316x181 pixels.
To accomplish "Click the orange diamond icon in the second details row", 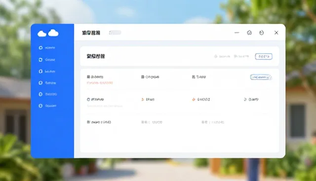I will pyautogui.click(x=194, y=99).
